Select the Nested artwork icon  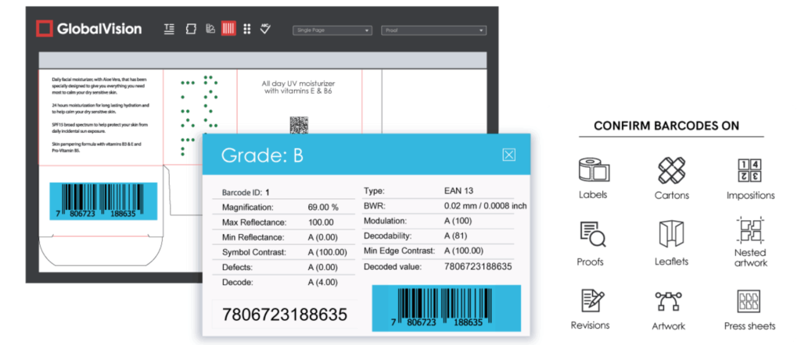coord(750,231)
